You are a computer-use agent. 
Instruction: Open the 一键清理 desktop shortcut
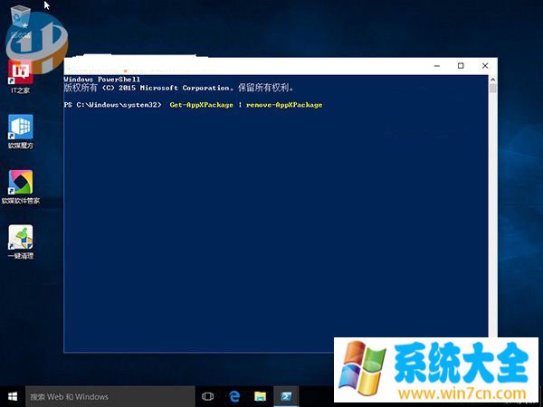[x=21, y=242]
